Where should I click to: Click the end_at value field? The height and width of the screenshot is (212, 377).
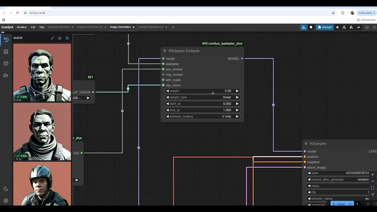click(x=202, y=110)
